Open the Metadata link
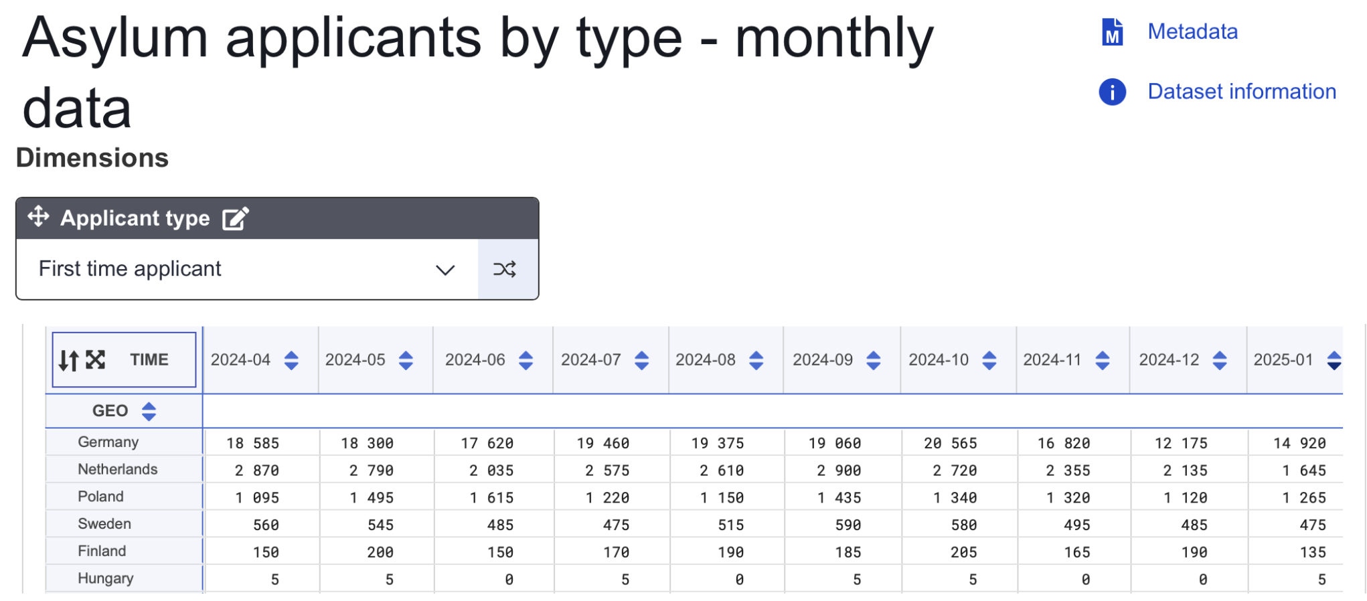 1192,31
